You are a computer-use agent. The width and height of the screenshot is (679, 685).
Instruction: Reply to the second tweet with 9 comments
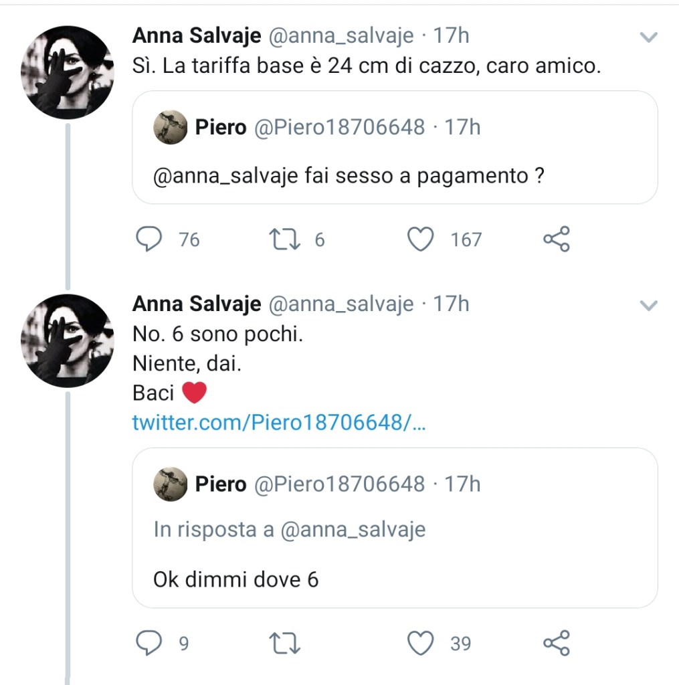pyautogui.click(x=149, y=644)
